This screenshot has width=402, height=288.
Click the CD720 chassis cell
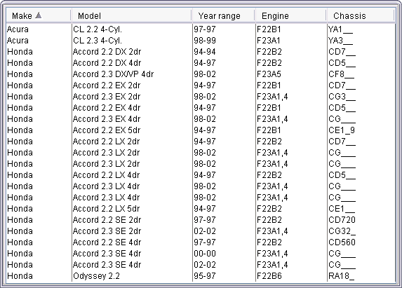[361, 220]
